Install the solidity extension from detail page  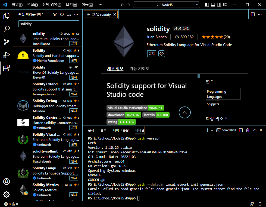click(152, 54)
